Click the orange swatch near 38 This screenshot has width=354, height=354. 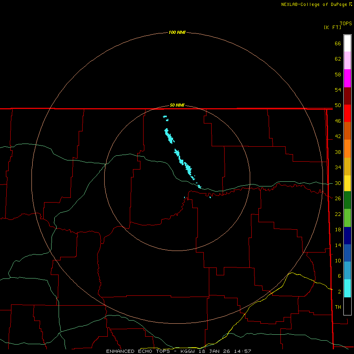pyautogui.click(x=347, y=149)
